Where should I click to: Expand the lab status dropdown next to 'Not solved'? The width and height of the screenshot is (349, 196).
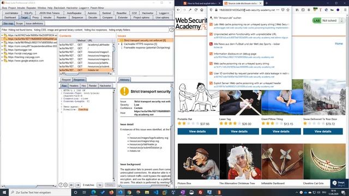[x=342, y=21]
